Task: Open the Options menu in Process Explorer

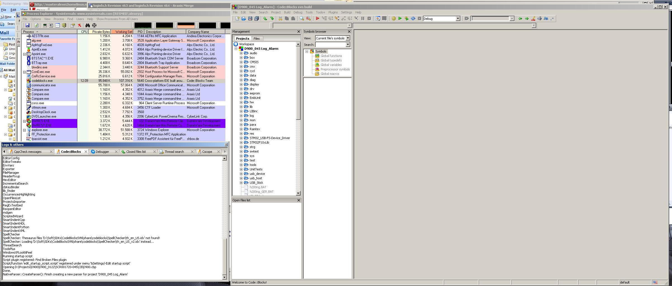Action: pyautogui.click(x=36, y=19)
